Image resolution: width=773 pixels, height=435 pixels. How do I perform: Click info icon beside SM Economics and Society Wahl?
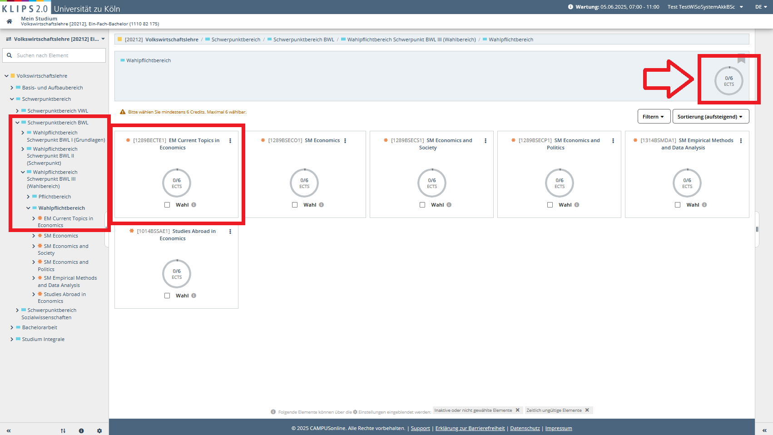(x=449, y=205)
